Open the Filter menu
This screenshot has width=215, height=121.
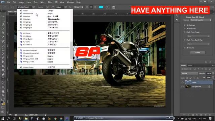(50, 2)
